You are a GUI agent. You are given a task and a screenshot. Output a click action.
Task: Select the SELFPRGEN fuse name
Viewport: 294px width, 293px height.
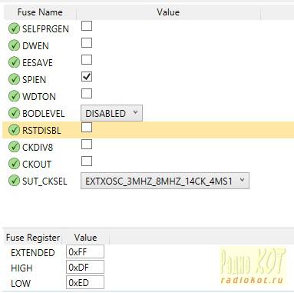click(45, 29)
